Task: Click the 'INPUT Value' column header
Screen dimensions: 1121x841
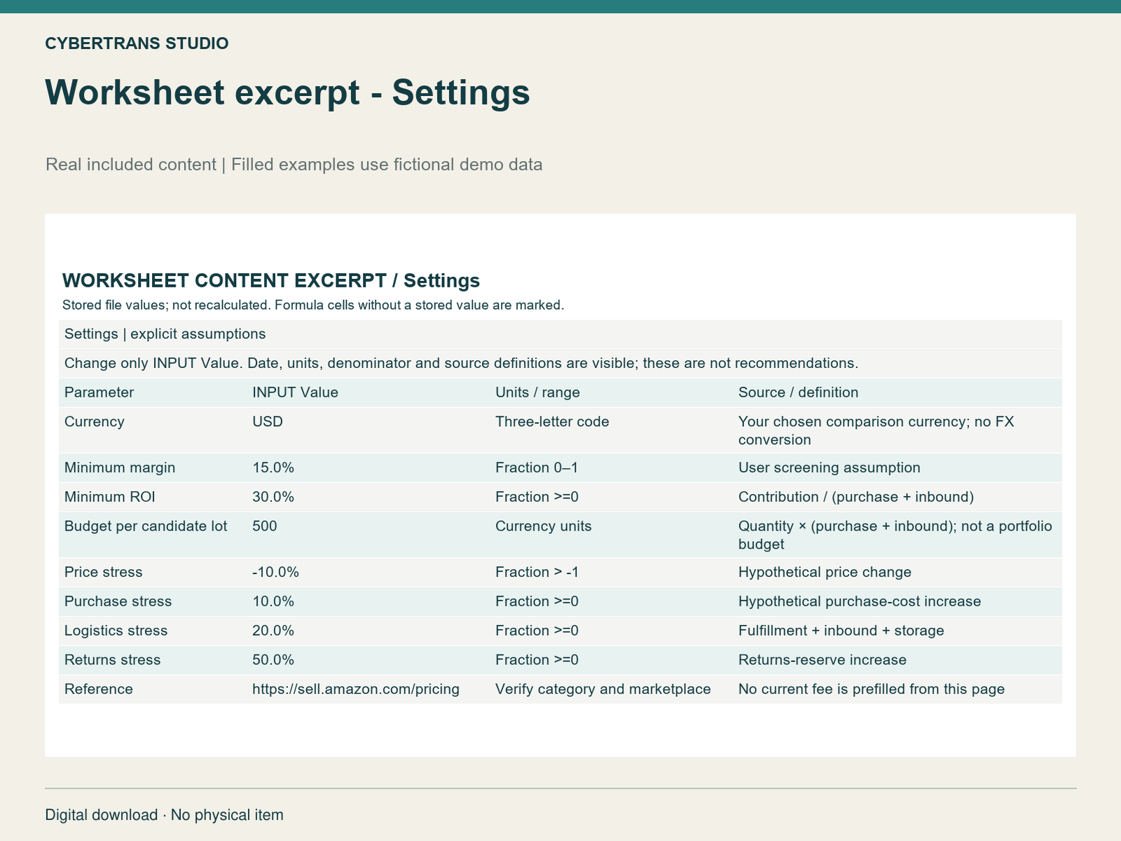Action: coord(295,392)
